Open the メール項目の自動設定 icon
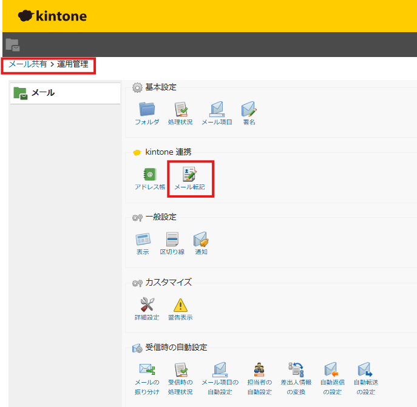417x407 pixels. (220, 369)
